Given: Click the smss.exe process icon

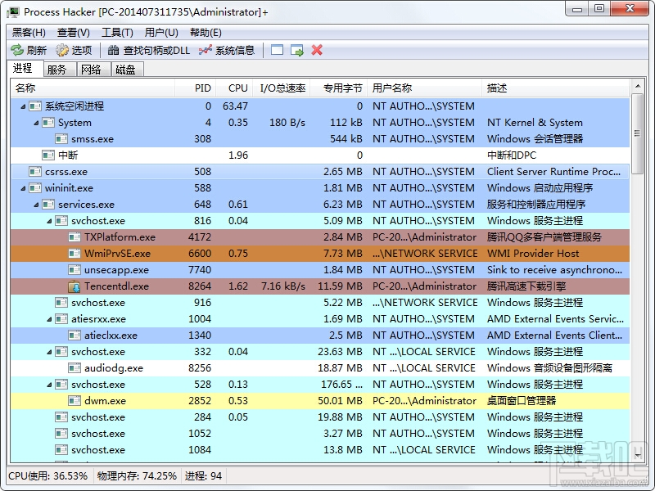Looking at the screenshot, I should pos(61,138).
